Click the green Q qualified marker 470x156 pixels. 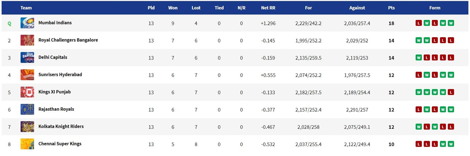[9, 24]
